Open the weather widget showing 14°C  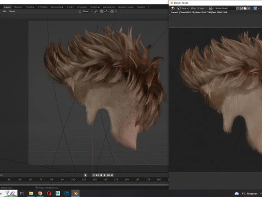[x=246, y=194]
